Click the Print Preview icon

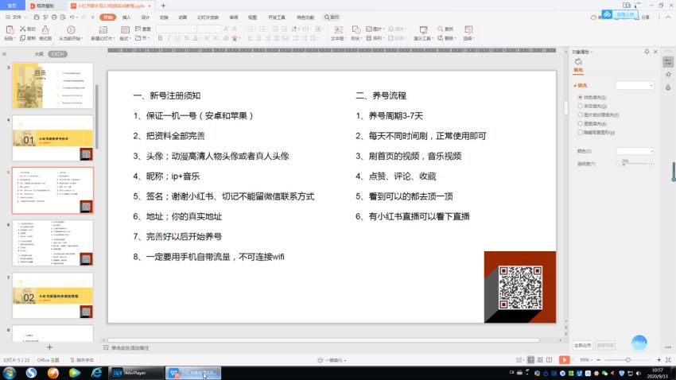pos(63,17)
